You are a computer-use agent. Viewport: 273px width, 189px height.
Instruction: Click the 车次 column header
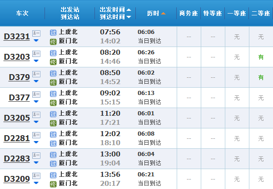coord(22,14)
